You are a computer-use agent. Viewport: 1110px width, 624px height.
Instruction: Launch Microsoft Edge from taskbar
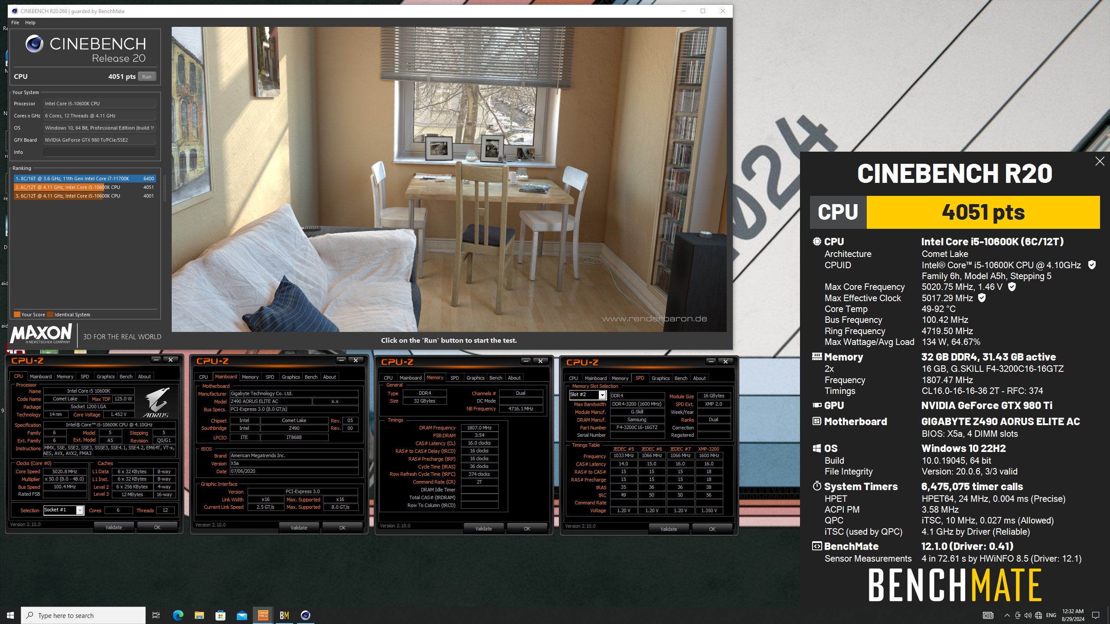[178, 615]
